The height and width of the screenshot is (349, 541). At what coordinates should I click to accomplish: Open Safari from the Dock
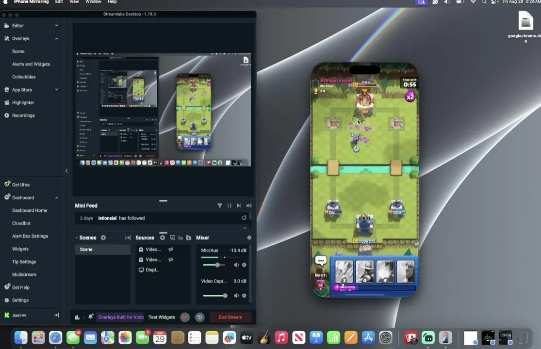tap(55, 338)
